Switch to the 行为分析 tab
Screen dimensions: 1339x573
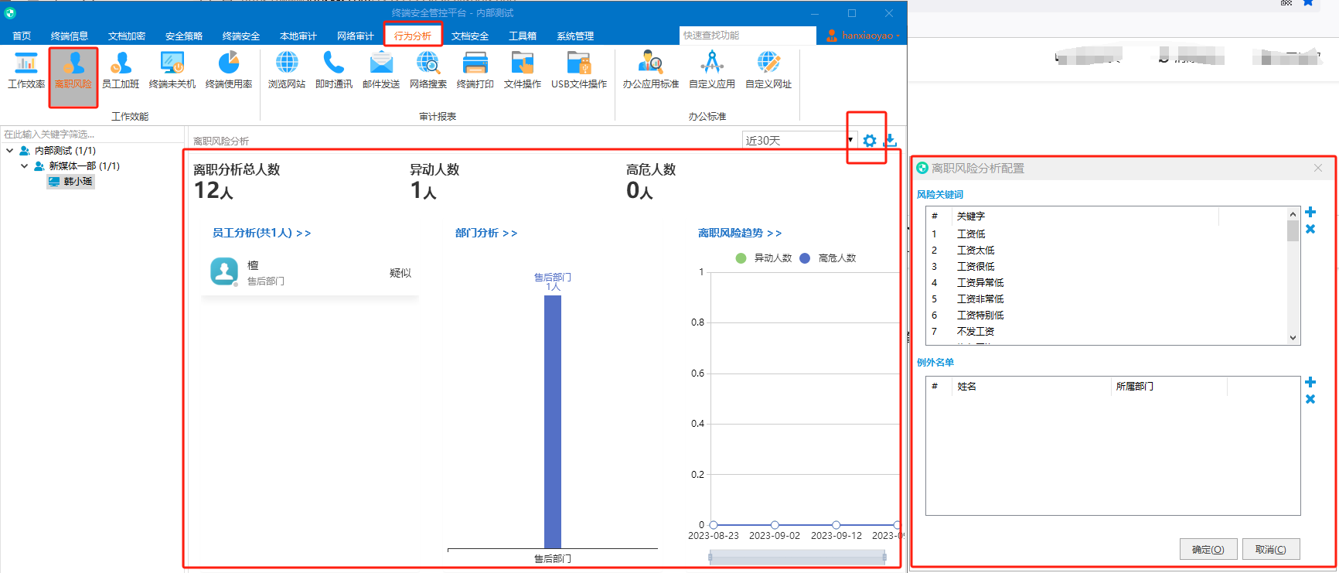[x=413, y=36]
